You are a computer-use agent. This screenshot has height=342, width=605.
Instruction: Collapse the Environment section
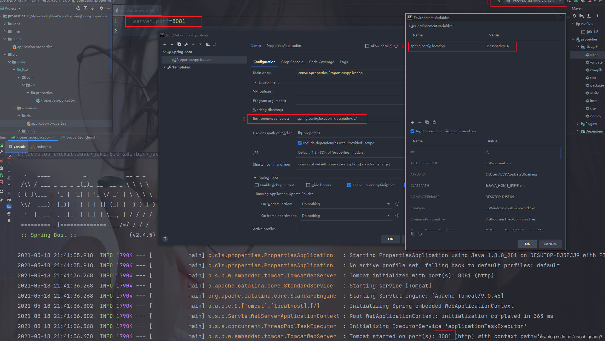tap(255, 82)
